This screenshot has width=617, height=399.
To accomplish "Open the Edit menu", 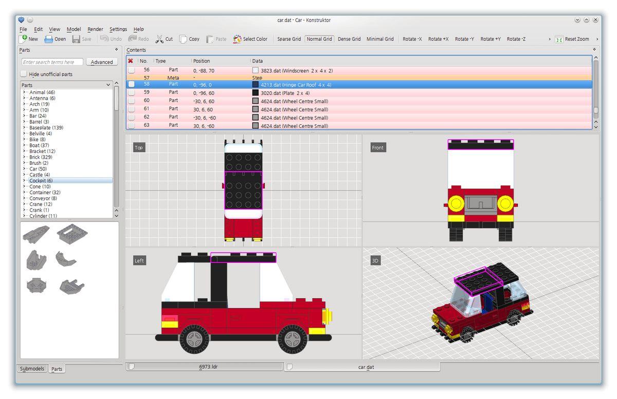I will (x=39, y=29).
